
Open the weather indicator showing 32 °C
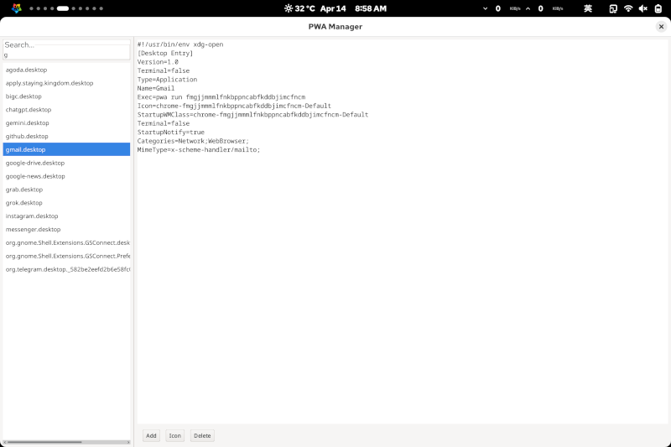tap(299, 8)
